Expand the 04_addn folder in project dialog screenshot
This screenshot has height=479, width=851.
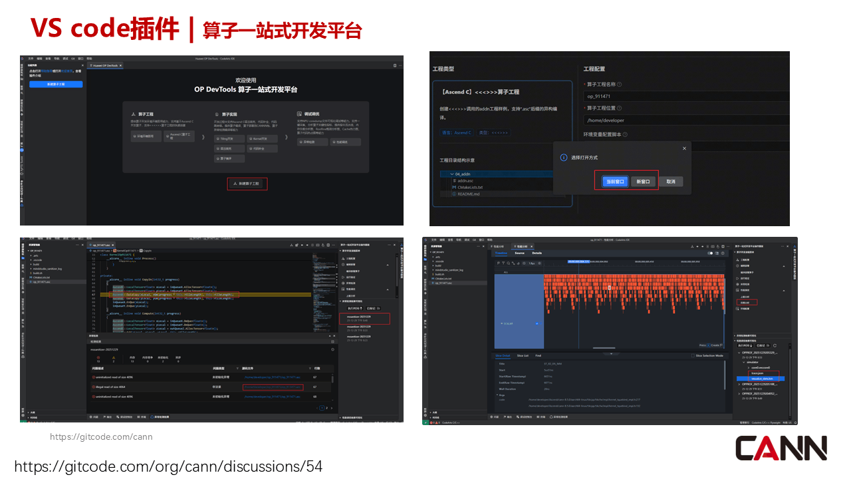click(x=451, y=174)
